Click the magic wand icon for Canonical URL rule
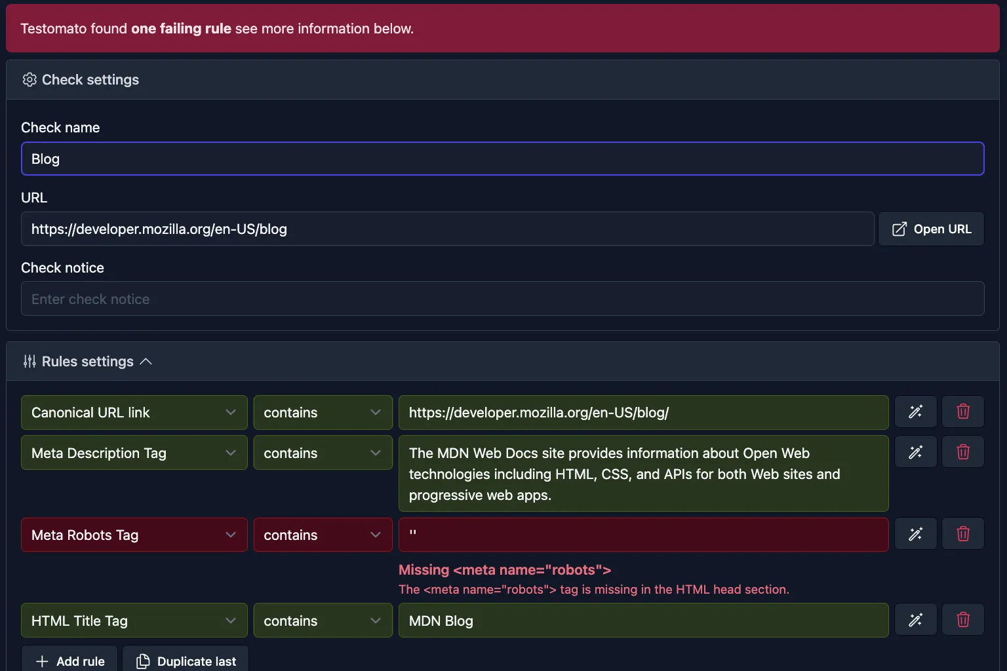 (915, 412)
